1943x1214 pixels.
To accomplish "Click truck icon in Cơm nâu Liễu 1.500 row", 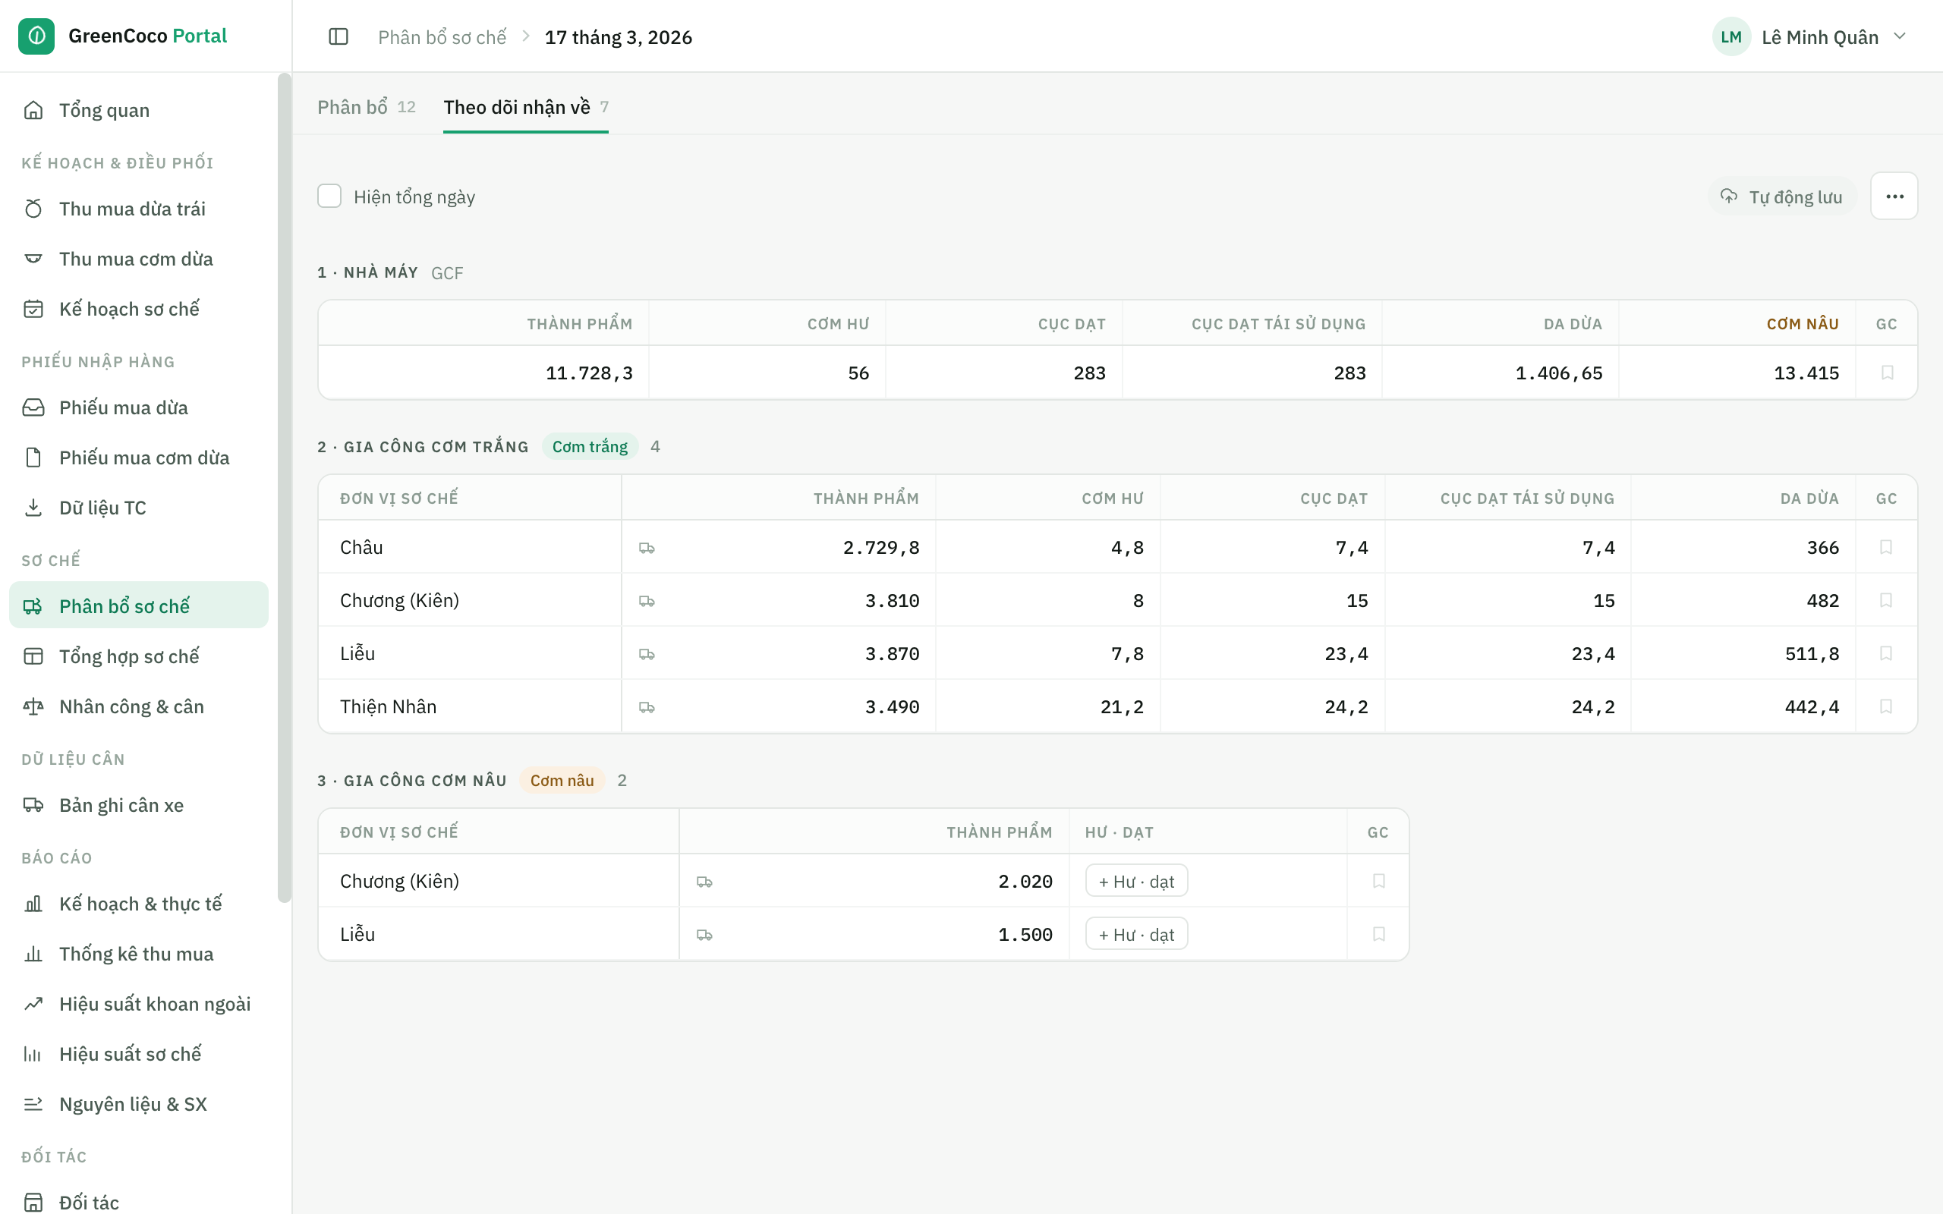I will click(x=704, y=935).
